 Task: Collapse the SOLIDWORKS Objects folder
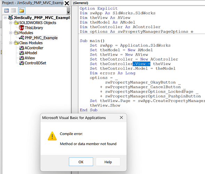(x=11, y=23)
